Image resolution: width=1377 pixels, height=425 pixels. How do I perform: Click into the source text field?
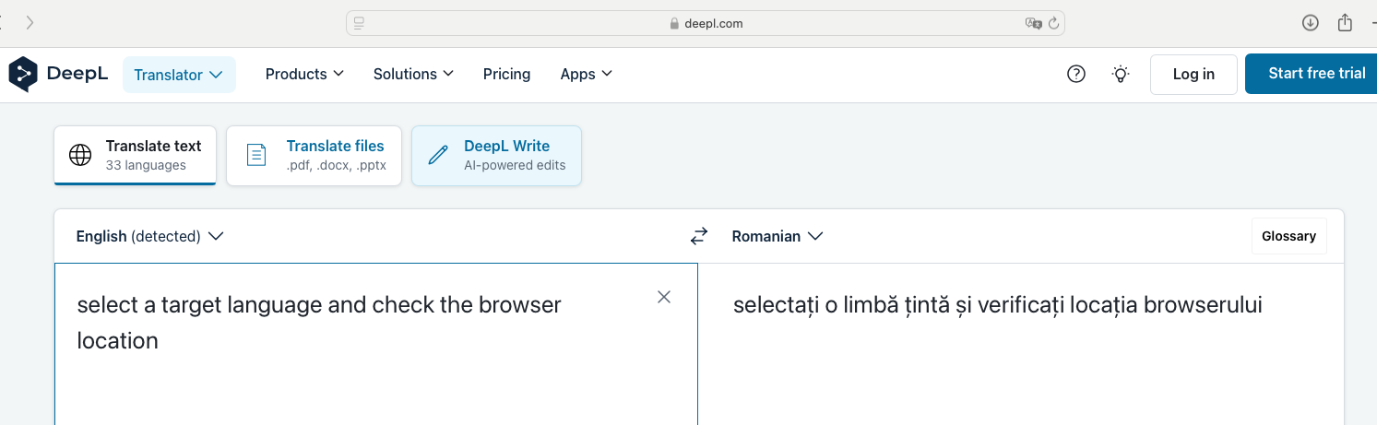click(x=375, y=344)
